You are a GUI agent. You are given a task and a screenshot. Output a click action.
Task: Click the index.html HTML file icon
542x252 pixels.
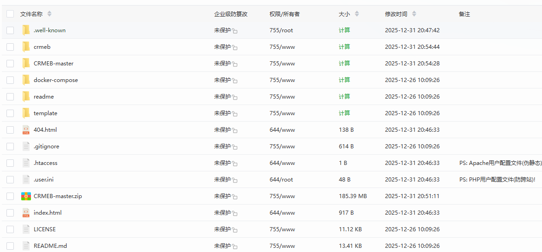[26, 213]
